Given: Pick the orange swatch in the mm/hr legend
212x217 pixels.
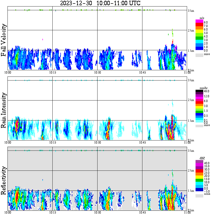Looking at the screenshot, I should (199, 105).
